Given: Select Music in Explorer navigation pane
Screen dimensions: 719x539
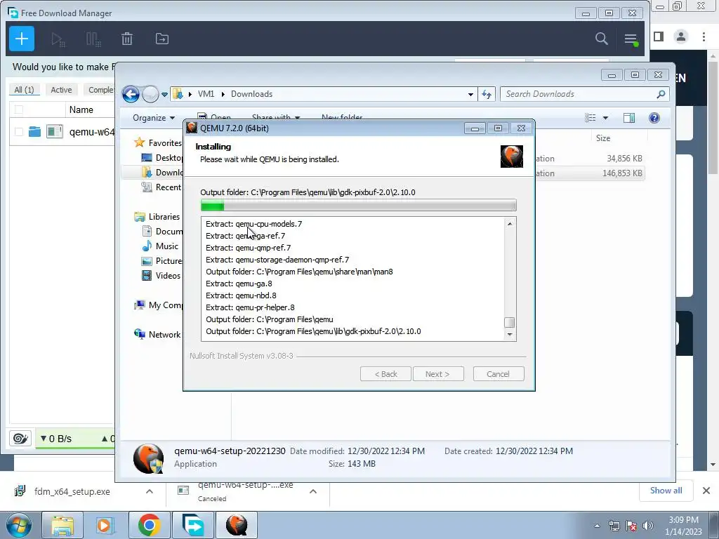Looking at the screenshot, I should [x=160, y=246].
